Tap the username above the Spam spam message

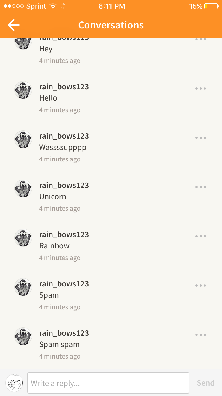(64, 333)
